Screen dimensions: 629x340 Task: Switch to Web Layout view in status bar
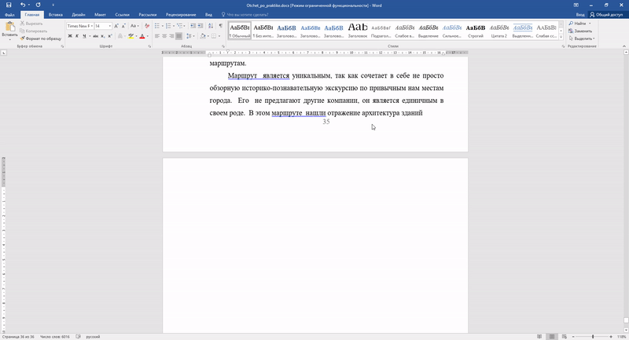565,337
